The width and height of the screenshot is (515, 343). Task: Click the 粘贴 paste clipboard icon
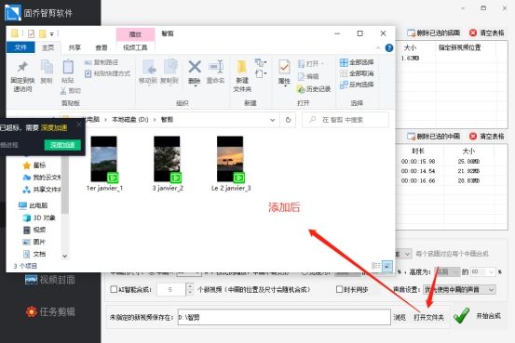pos(68,67)
